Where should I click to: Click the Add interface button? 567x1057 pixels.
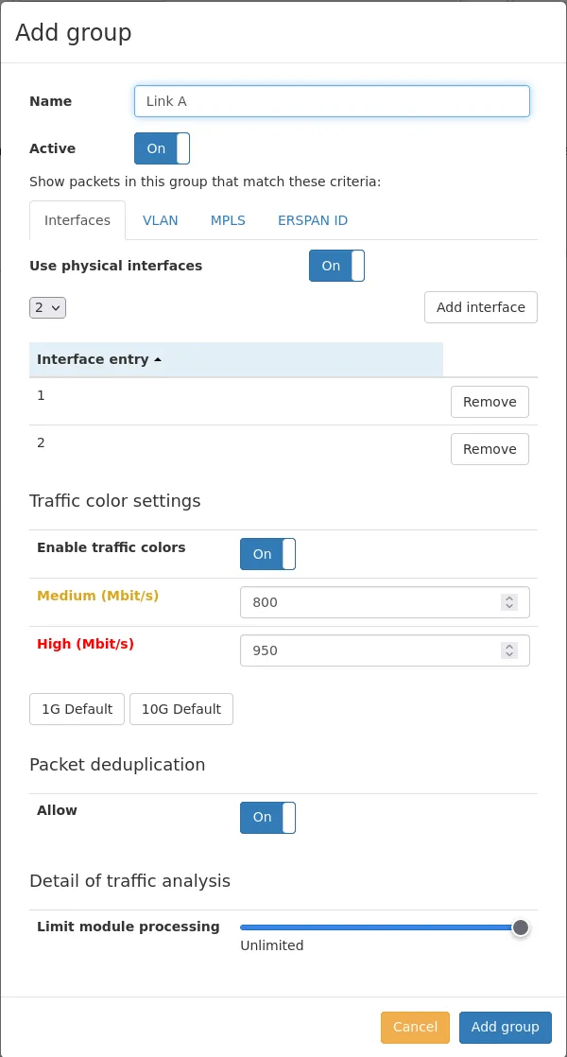pyautogui.click(x=481, y=307)
